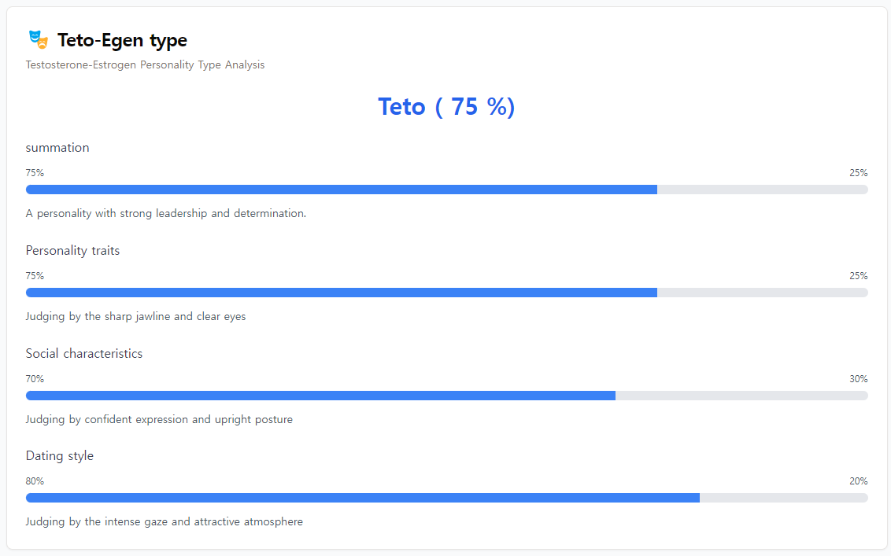The width and height of the screenshot is (891, 556).
Task: Click the Teto (75 %) result title
Action: [446, 107]
